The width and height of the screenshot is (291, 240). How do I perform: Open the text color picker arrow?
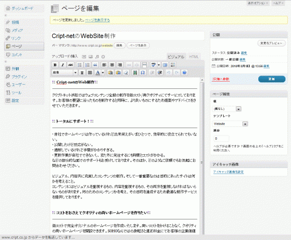tap(103, 73)
